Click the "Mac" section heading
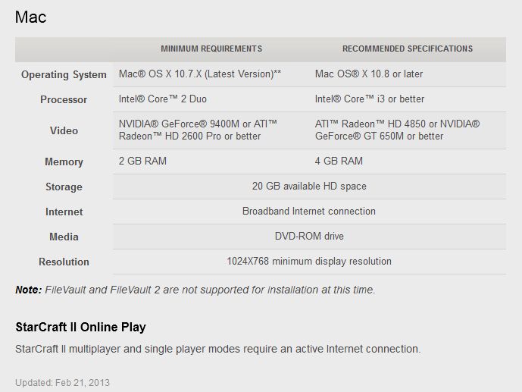 click(x=30, y=17)
